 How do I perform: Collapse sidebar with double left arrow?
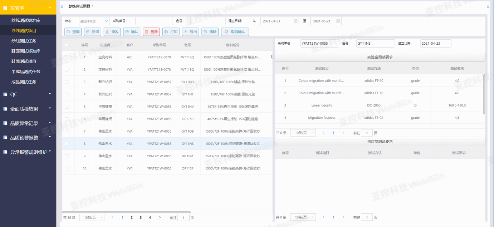(62, 6)
